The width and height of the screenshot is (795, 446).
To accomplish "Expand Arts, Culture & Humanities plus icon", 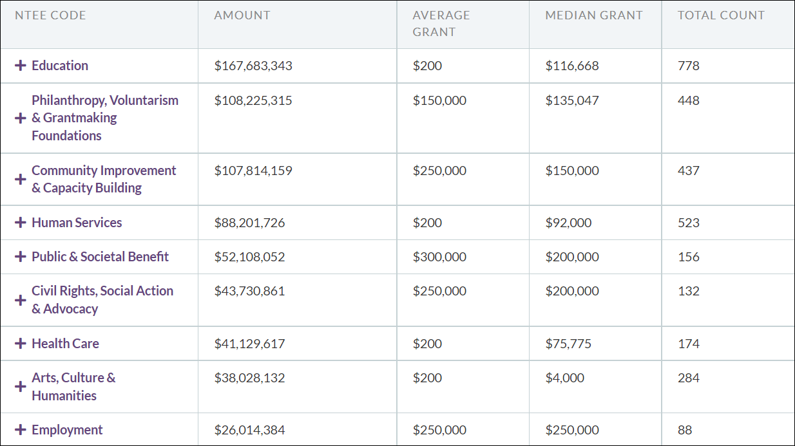I will [x=21, y=387].
